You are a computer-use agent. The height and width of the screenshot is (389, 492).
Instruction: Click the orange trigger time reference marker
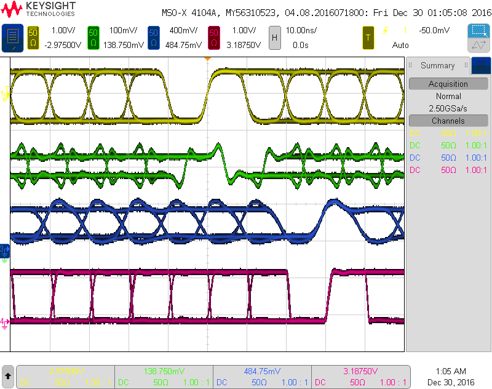[x=207, y=58]
